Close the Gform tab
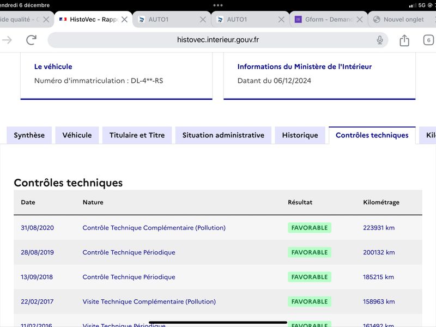The height and width of the screenshot is (327, 436). click(x=360, y=20)
